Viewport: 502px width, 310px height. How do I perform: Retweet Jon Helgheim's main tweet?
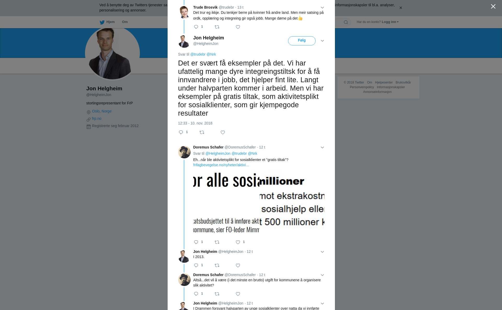point(202,132)
